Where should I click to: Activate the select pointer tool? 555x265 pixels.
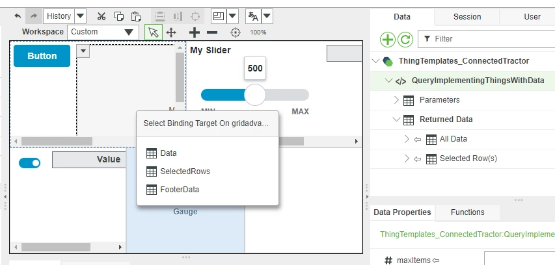154,32
